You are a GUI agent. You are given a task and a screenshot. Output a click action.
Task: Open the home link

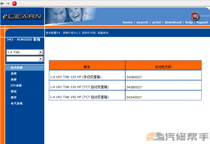pyautogui.click(x=128, y=22)
